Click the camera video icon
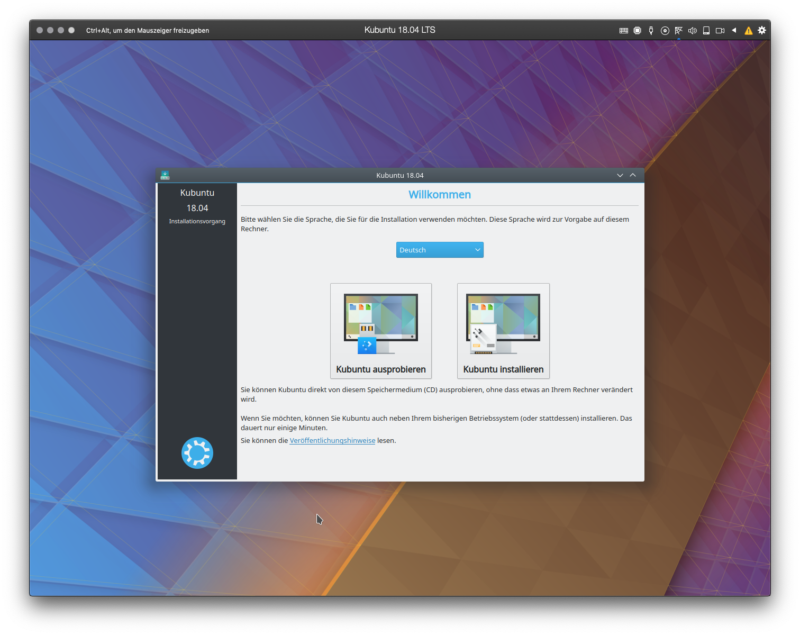800x635 pixels. (x=720, y=31)
